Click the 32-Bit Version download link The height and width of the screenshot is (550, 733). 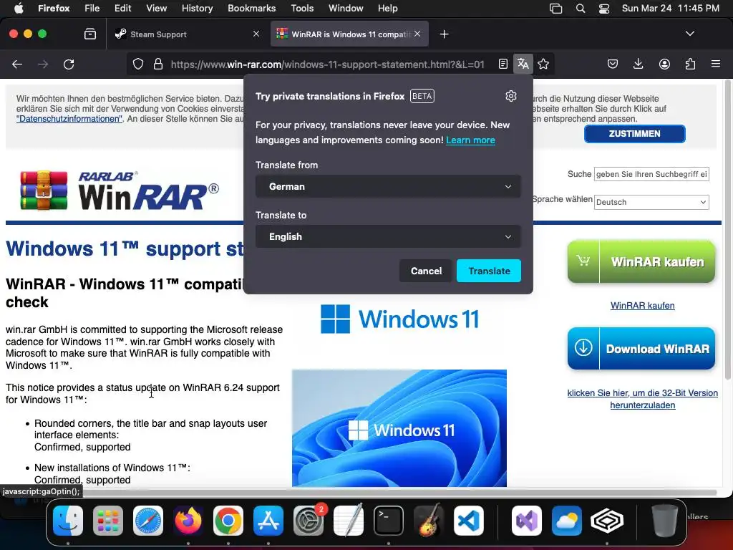point(642,399)
